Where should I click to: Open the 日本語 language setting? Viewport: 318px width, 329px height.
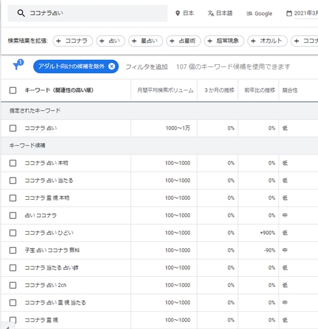[x=220, y=13]
